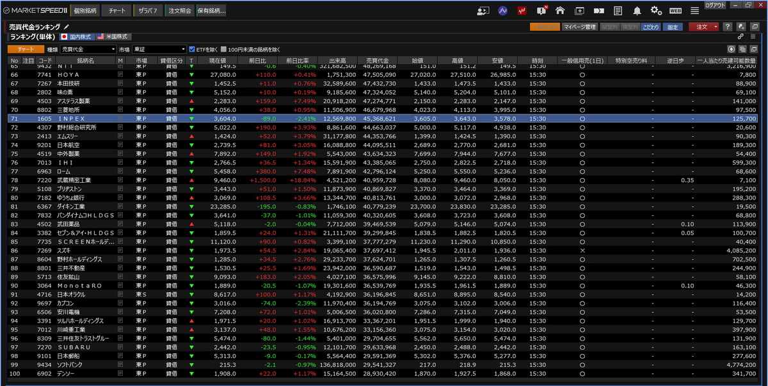This screenshot has height=386, width=768.
Task: Sort by the 銘柄名 column header
Action: tap(85, 61)
